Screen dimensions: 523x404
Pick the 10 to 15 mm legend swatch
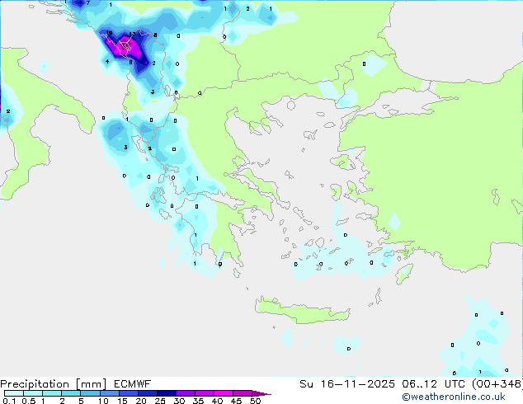click(109, 393)
